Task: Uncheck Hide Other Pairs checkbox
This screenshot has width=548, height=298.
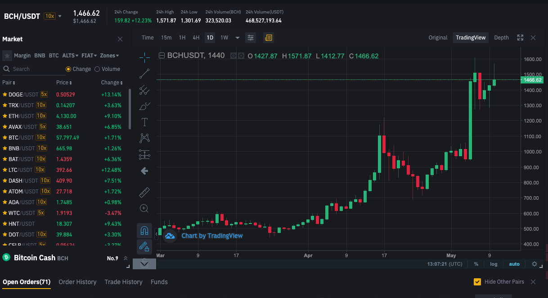Action: click(477, 282)
